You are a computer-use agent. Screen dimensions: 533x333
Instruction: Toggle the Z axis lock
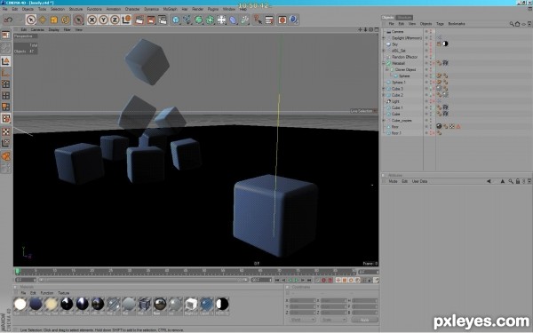(x=115, y=20)
